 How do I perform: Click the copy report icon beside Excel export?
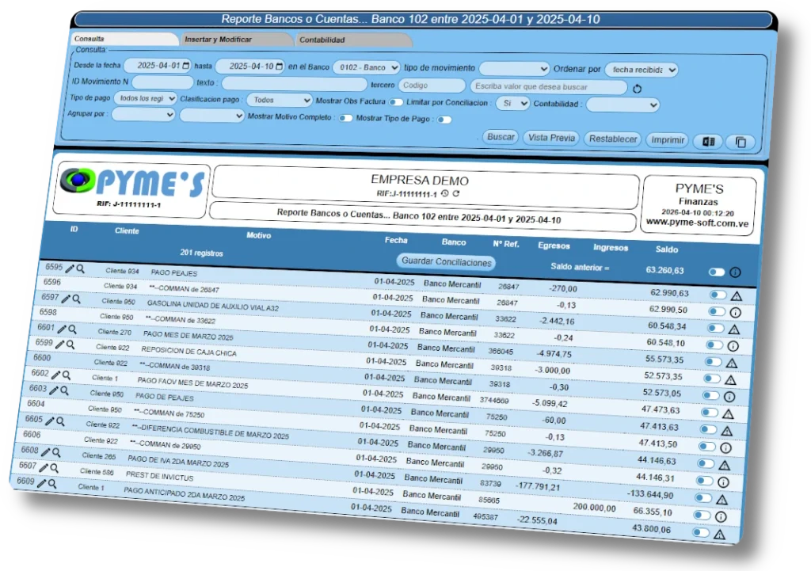pos(740,143)
